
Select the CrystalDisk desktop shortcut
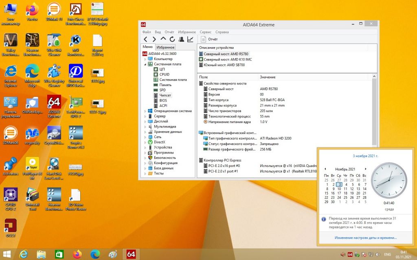tap(54, 135)
